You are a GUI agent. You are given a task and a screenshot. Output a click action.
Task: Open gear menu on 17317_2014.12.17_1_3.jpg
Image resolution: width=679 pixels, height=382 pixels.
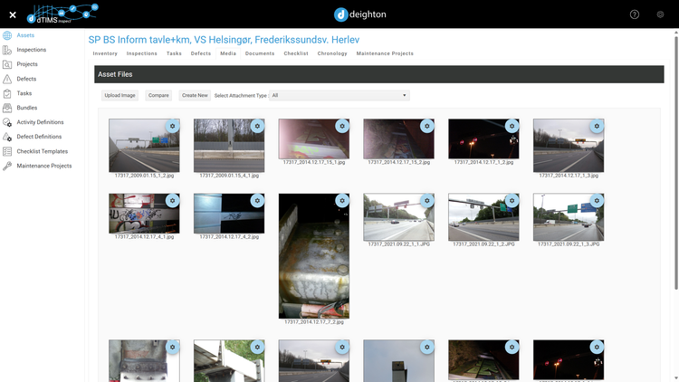[597, 126]
